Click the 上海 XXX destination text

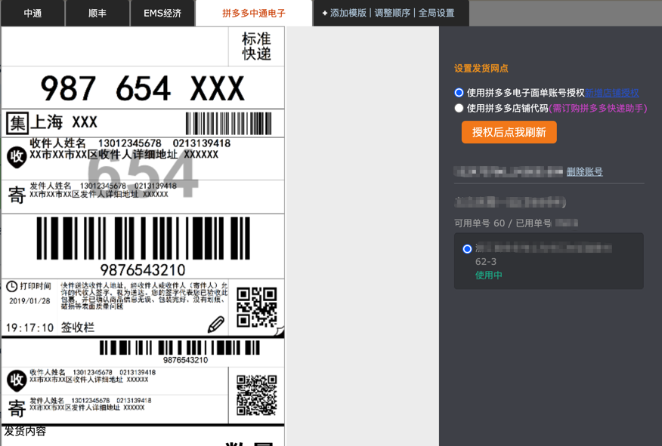coord(63,123)
